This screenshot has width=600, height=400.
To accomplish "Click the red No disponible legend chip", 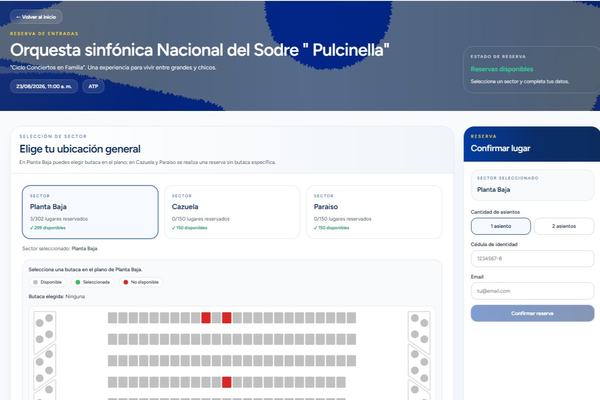I will tap(141, 282).
